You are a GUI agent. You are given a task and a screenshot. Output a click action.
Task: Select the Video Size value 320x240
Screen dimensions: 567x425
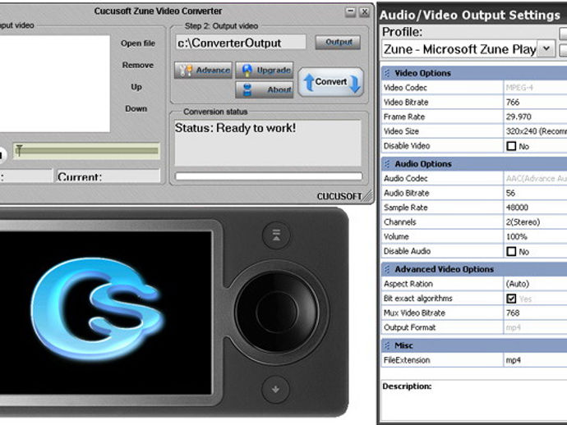(536, 131)
